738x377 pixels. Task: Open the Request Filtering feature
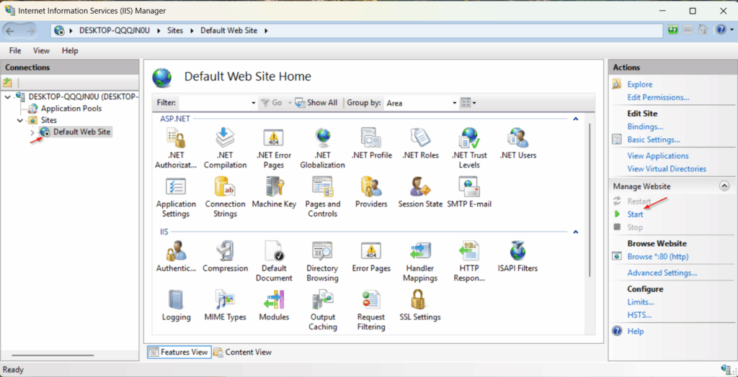pos(371,310)
